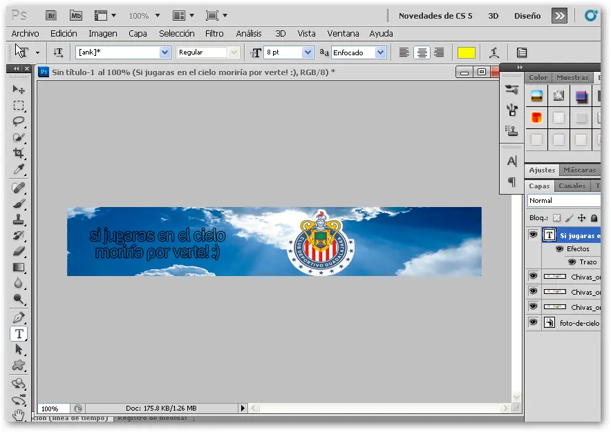This screenshot has height=432, width=611.
Task: Click the Create warped text icon
Action: coord(494,52)
